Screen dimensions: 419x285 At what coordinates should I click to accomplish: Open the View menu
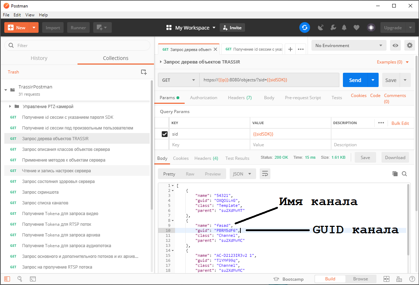click(x=30, y=15)
